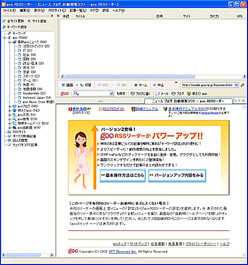Open the ファイル menu
The image size is (248, 265).
[x=9, y=10]
